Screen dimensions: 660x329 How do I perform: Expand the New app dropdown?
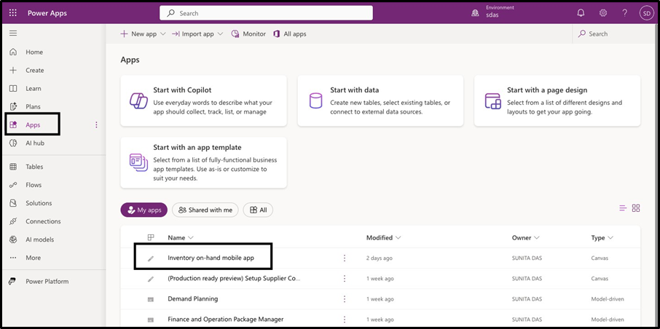click(x=163, y=34)
